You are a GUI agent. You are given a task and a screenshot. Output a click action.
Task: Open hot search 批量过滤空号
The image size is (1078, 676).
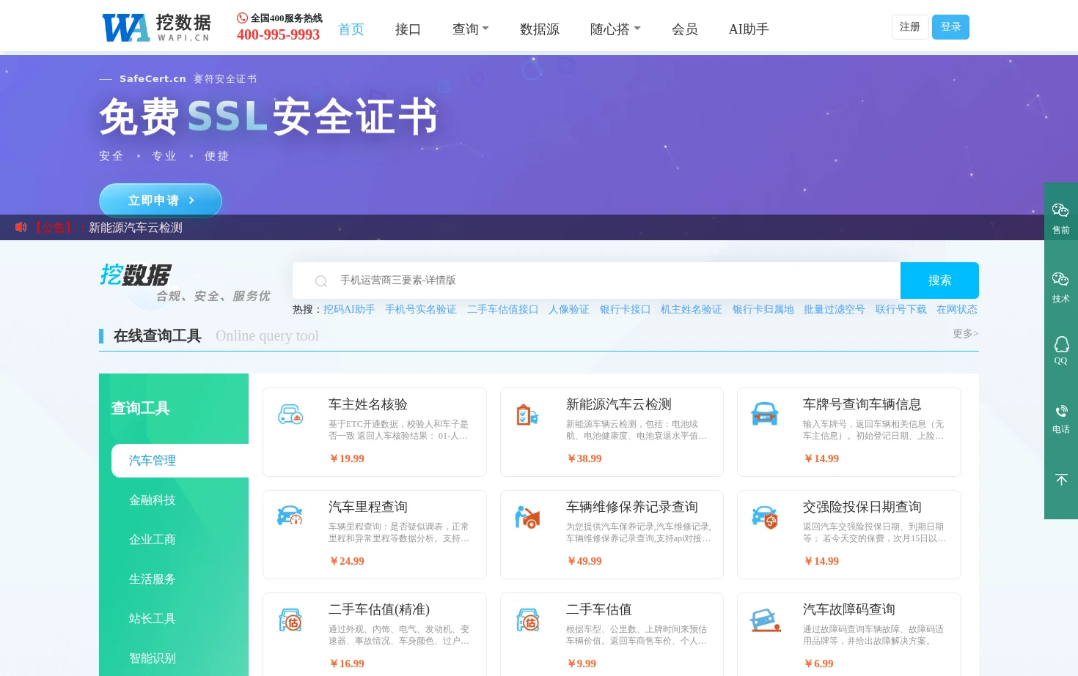click(x=835, y=310)
